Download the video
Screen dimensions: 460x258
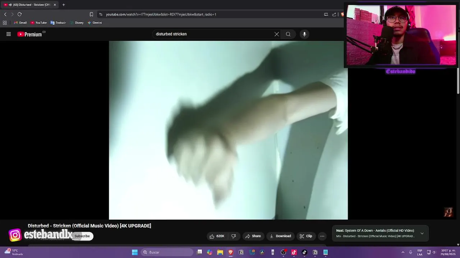point(280,236)
